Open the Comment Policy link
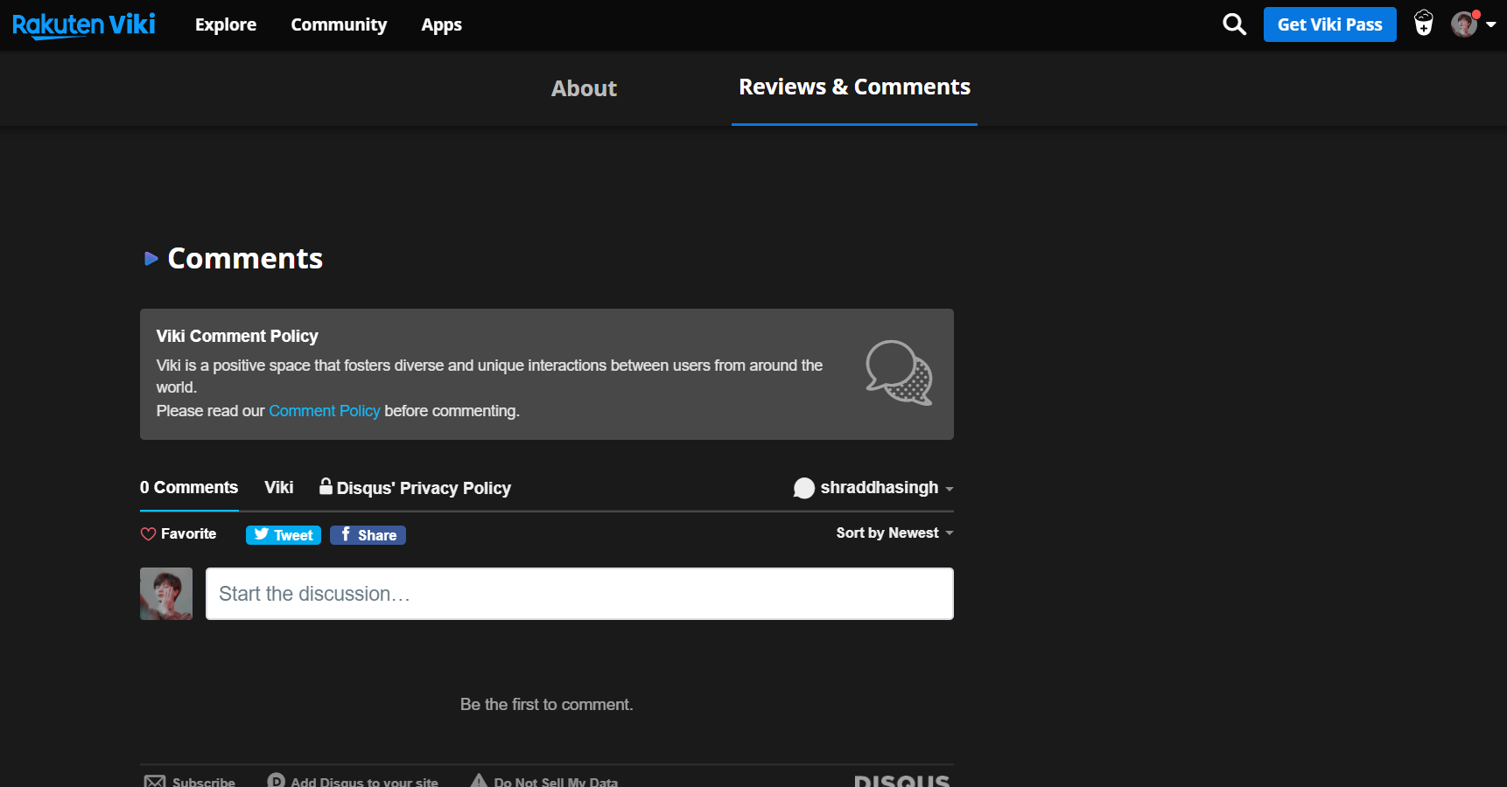Viewport: 1507px width, 787px height. (x=324, y=411)
